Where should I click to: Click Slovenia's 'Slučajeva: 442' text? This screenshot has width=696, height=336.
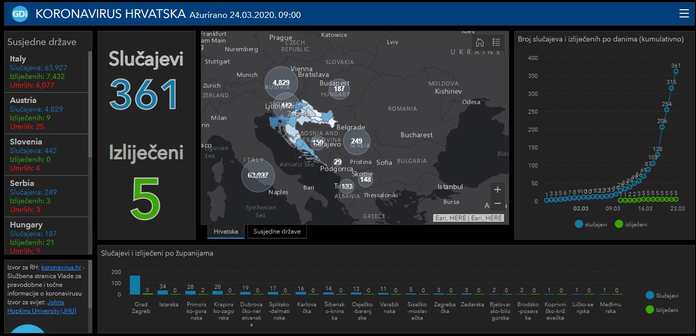point(33,151)
